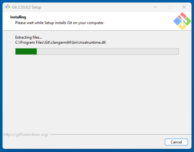Click the yellow diamond of the Git logo
The image size is (194, 152).
(x=182, y=26)
